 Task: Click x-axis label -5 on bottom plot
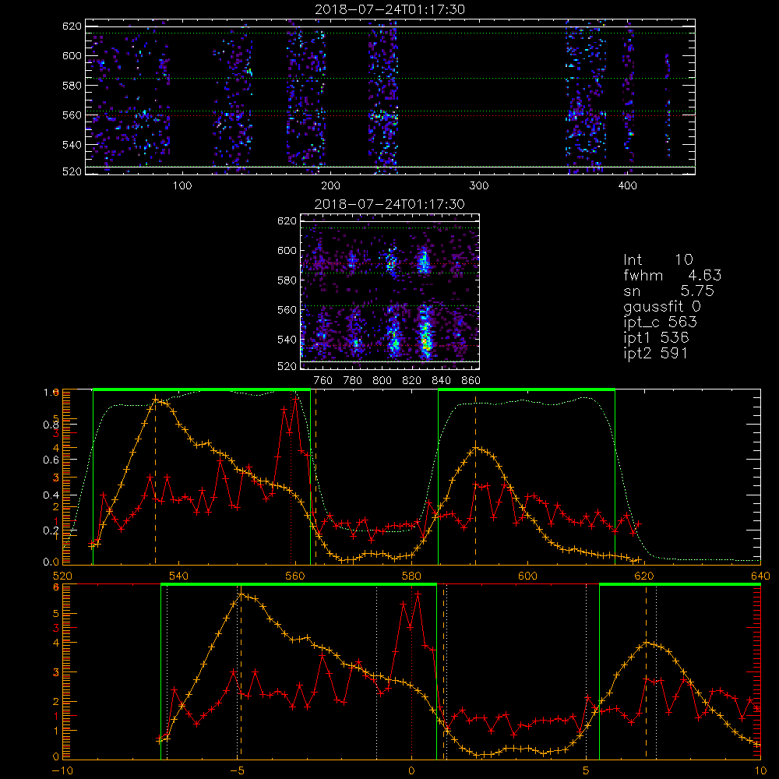tap(238, 771)
